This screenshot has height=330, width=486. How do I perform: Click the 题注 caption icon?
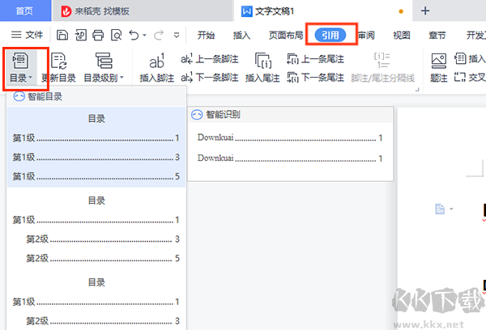(x=439, y=61)
